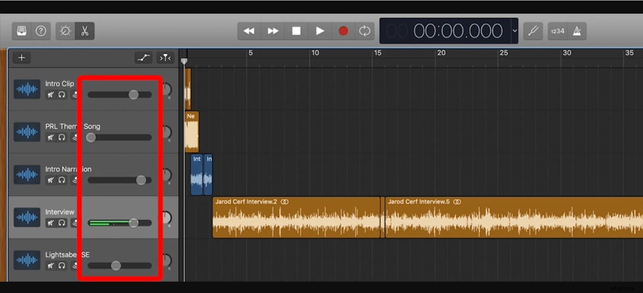Mute the Interview track
This screenshot has width=643, height=293.
[51, 223]
